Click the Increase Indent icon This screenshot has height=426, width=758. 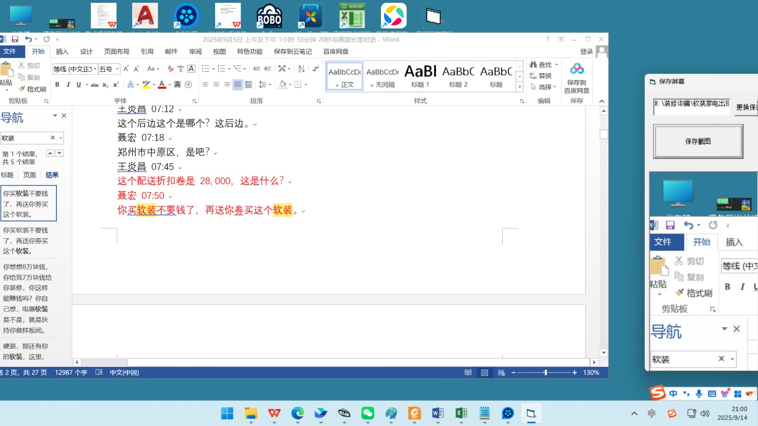(267, 69)
